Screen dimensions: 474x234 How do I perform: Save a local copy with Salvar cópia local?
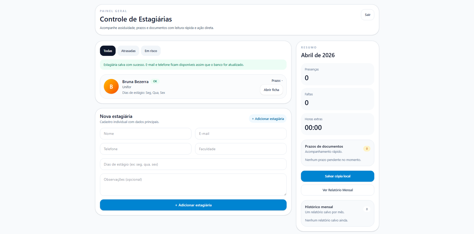click(x=337, y=176)
